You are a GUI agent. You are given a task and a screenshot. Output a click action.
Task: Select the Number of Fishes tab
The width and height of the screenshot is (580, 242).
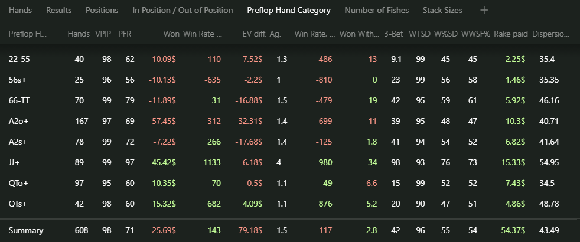click(377, 11)
